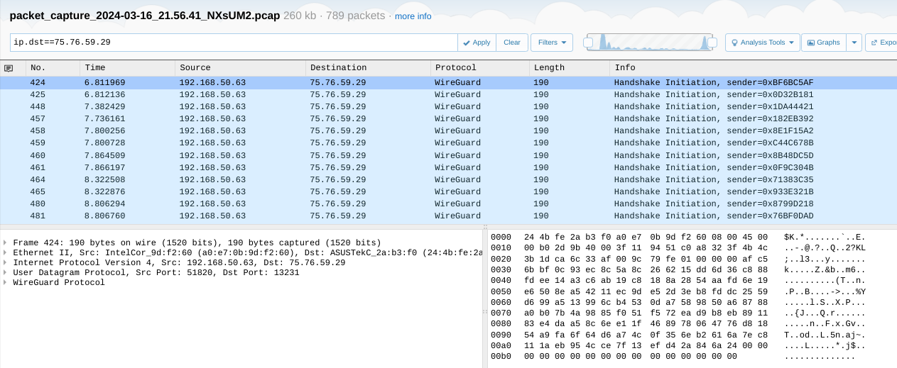
Task: Select packet number 458 row
Action: (448, 130)
